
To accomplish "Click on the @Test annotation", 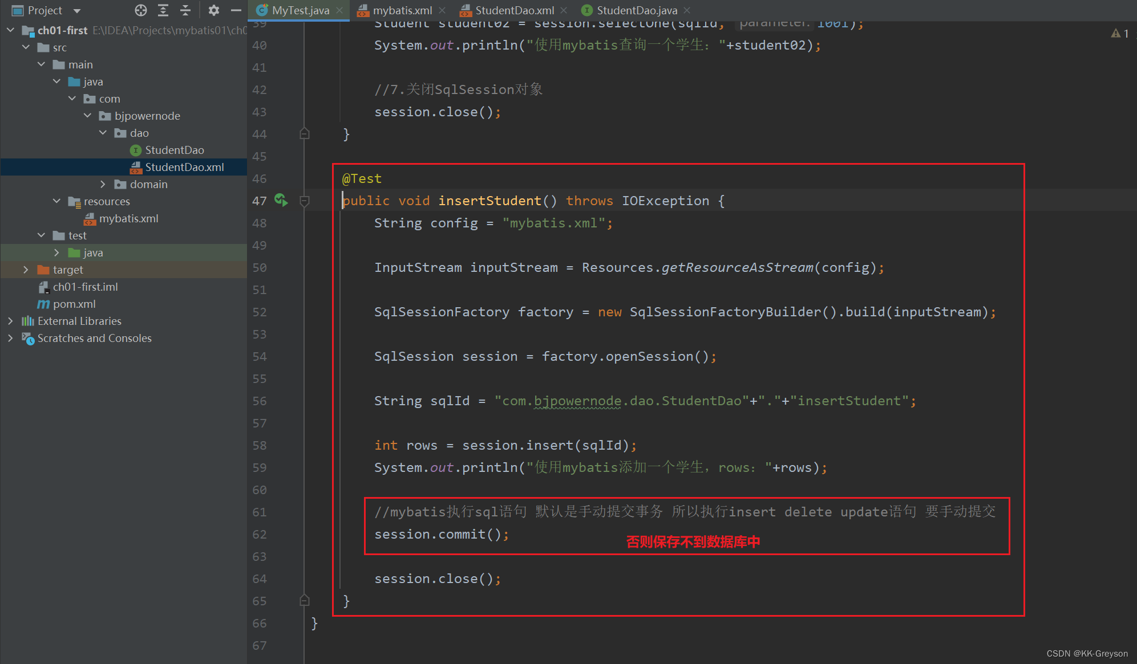I will [x=362, y=178].
